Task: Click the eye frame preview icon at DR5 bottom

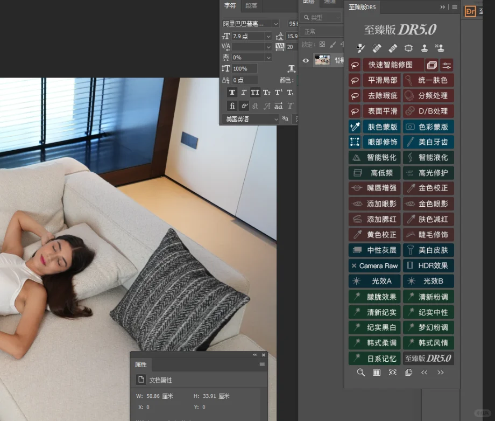Action: pos(392,373)
